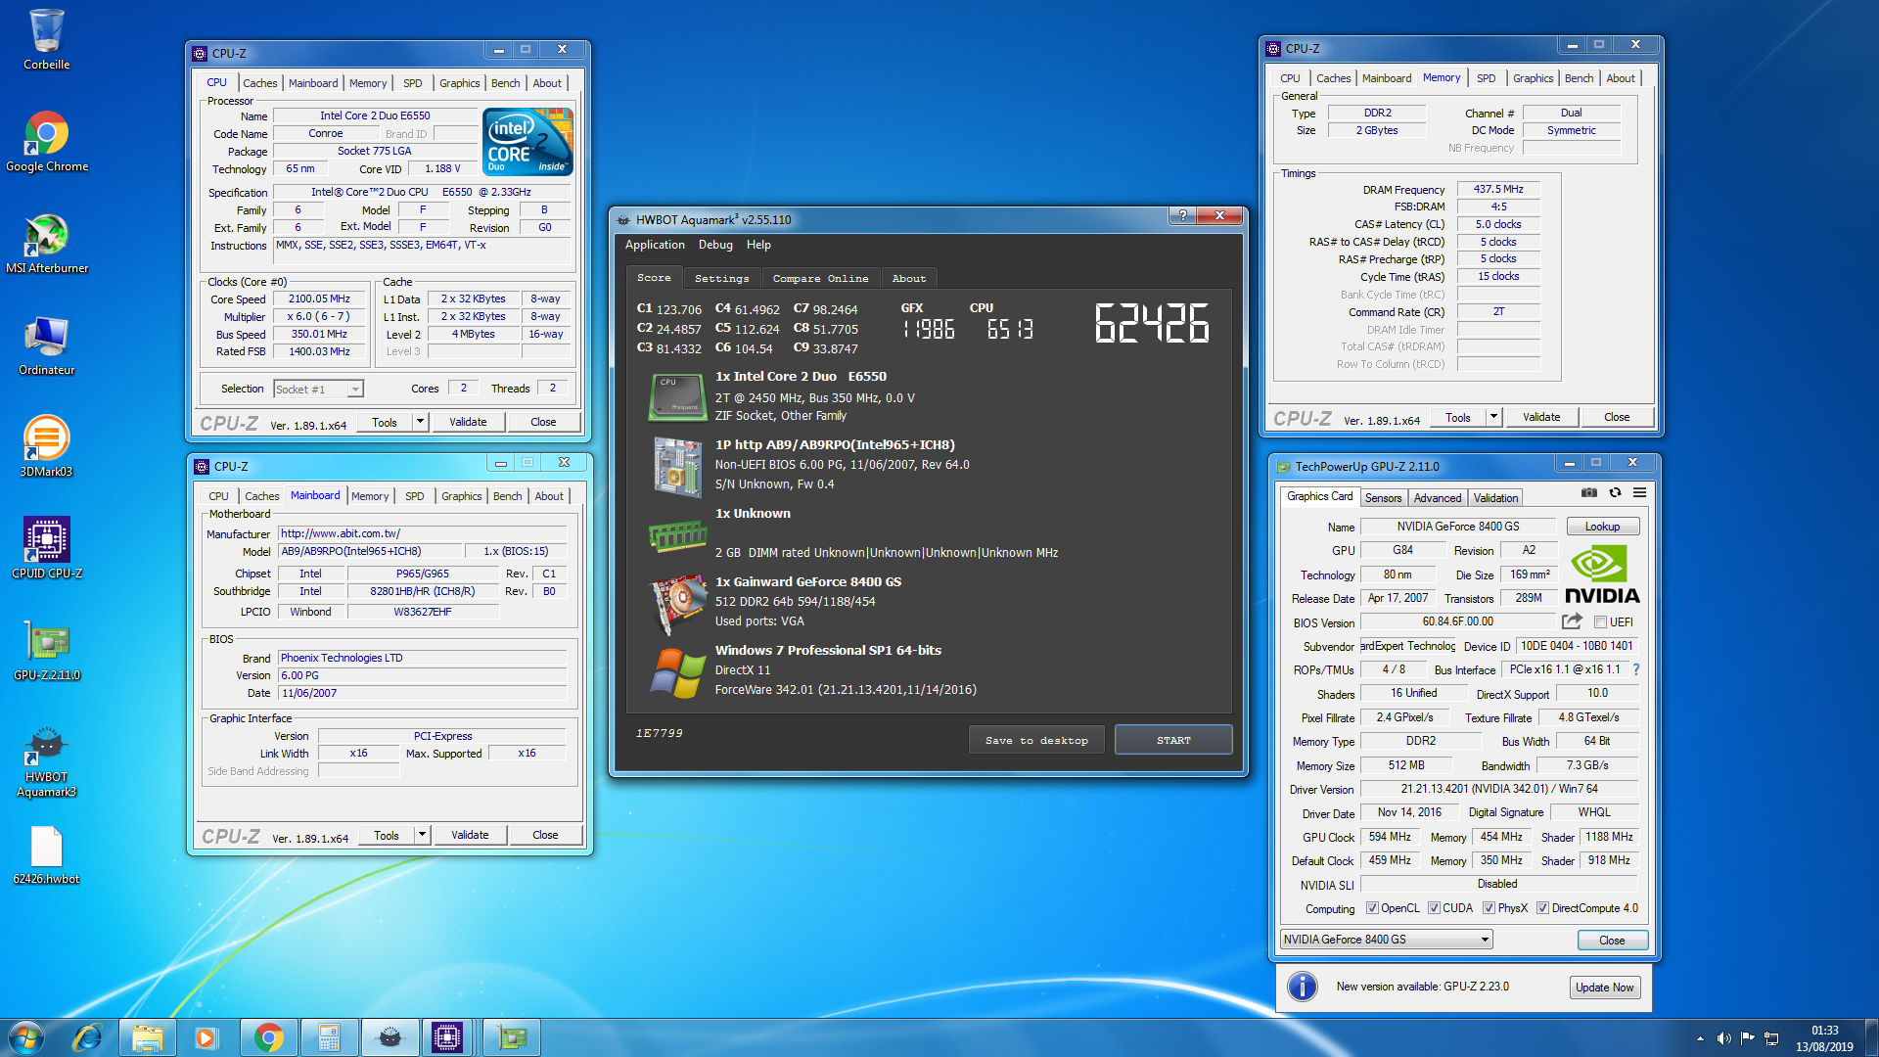Open the Advanced tab in GPU-Z
This screenshot has height=1057, width=1879.
pyautogui.click(x=1437, y=498)
